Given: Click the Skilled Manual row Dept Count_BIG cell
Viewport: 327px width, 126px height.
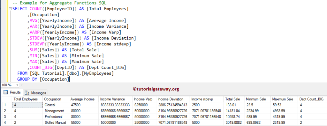Looking at the screenshot, I should click(312, 122).
